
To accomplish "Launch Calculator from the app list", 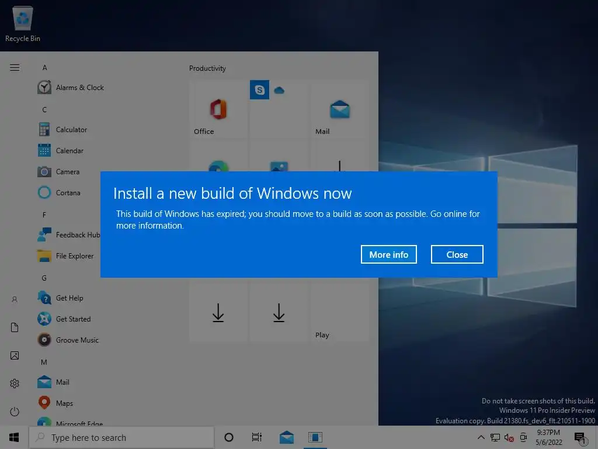I will 62,129.
